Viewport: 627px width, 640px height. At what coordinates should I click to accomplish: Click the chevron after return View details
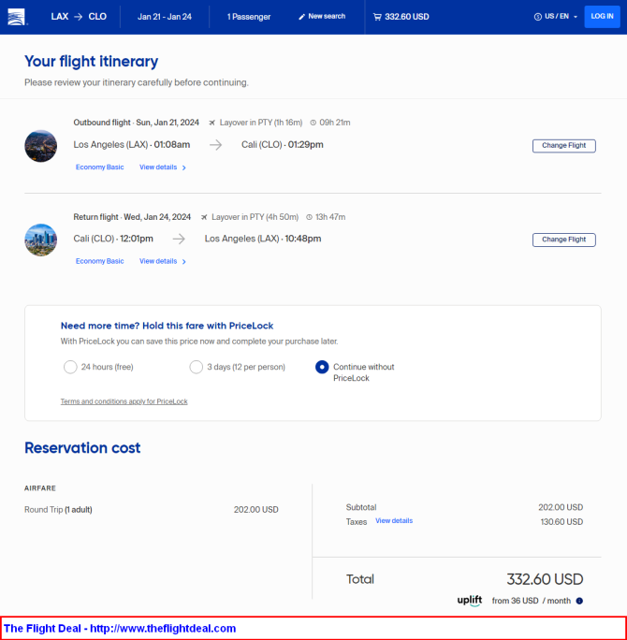pos(184,262)
